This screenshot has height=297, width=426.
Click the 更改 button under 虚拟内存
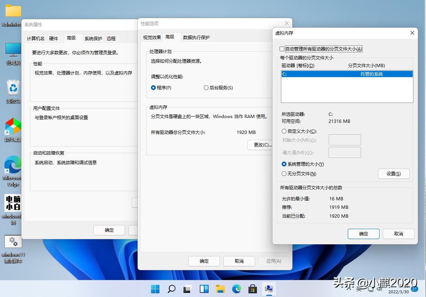pos(260,145)
